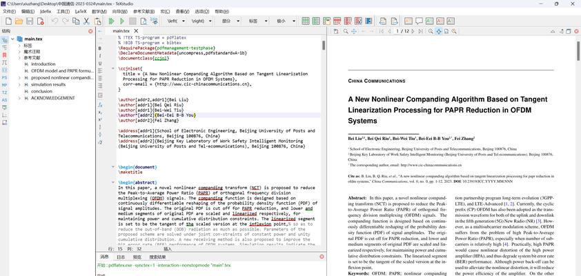Image resolution: width=581 pixels, height=276 pixels.
Task: Switch to the 搜索结果 tab
Action: pos(157,257)
